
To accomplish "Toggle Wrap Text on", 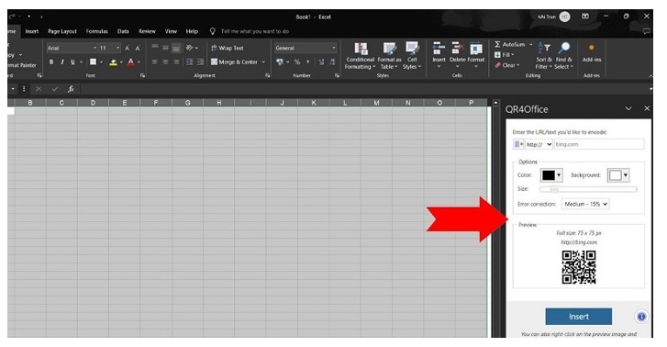I will (x=228, y=48).
